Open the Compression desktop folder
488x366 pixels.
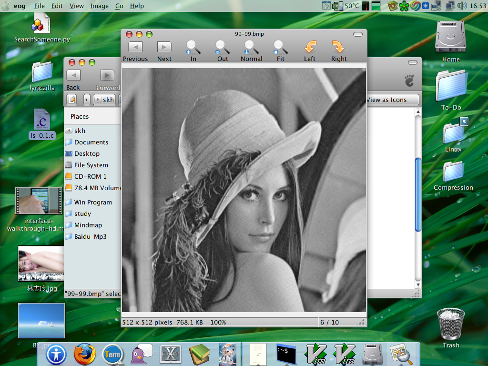(x=453, y=176)
